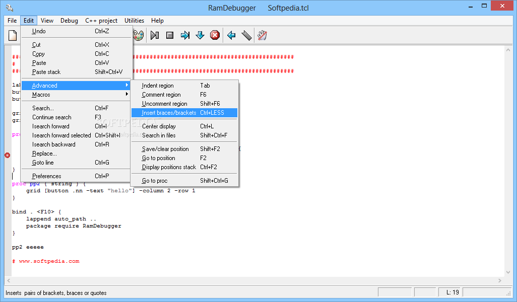Image resolution: width=517 pixels, height=302 pixels.
Task: Select Insert braces/brackets entry
Action: coord(184,113)
